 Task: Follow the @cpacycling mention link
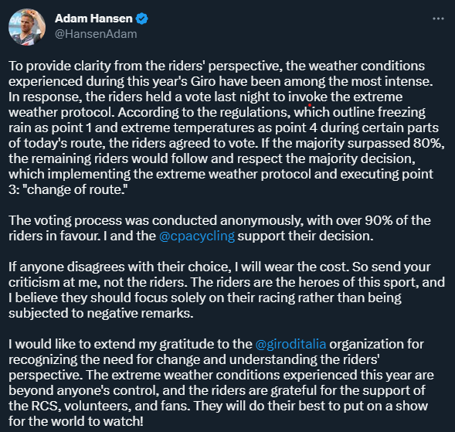(x=197, y=236)
